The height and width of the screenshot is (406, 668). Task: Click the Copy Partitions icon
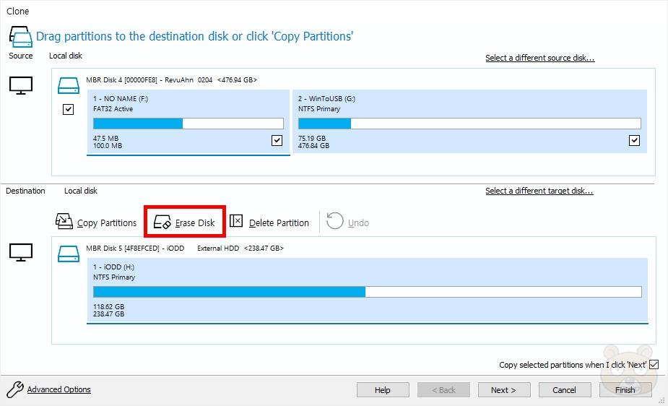pos(64,222)
